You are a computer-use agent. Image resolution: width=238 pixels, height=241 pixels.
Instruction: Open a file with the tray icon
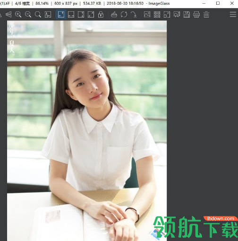[114, 15]
